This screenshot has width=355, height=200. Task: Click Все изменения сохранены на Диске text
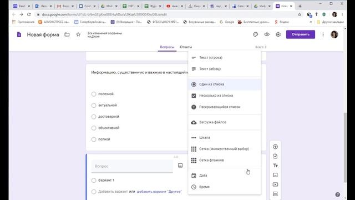pos(105,34)
